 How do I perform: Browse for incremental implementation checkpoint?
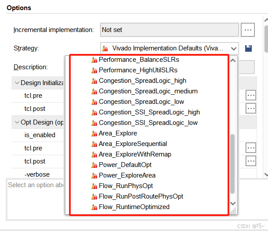(248, 30)
